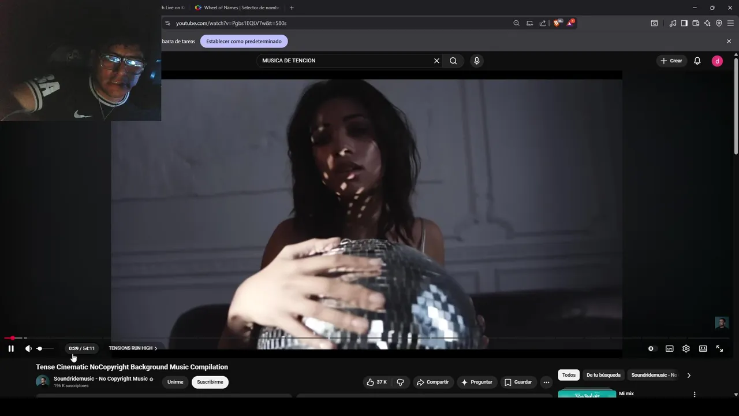Toggle the browser sidebar panel
The height and width of the screenshot is (416, 739).
684,23
